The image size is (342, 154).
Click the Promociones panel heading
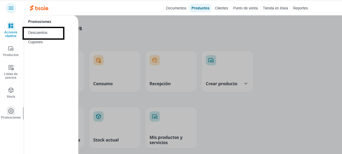(x=40, y=22)
